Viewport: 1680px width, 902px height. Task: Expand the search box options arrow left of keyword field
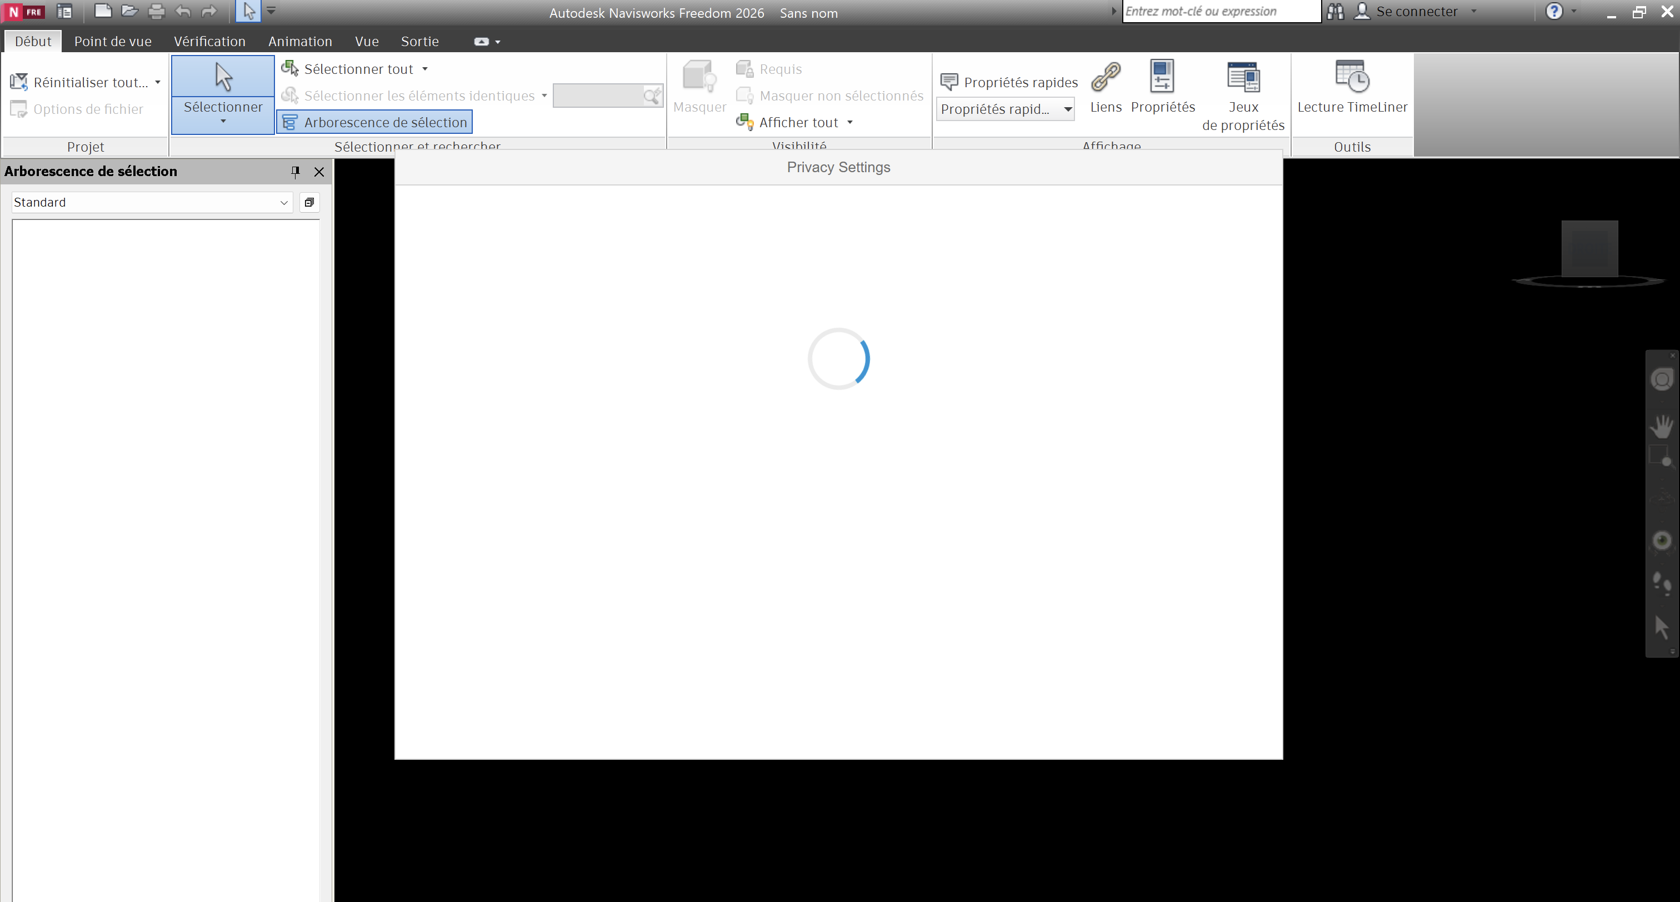click(1114, 11)
